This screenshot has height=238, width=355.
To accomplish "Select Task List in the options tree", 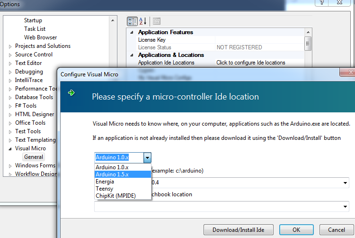I will pyautogui.click(x=35, y=29).
